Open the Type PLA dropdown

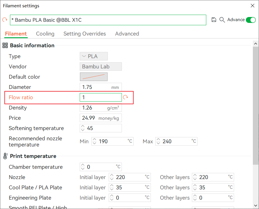[x=94, y=56]
